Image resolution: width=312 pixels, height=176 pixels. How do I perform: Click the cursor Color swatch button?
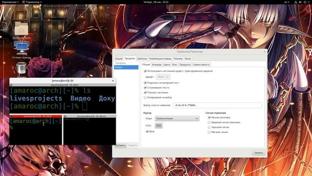tap(158, 126)
